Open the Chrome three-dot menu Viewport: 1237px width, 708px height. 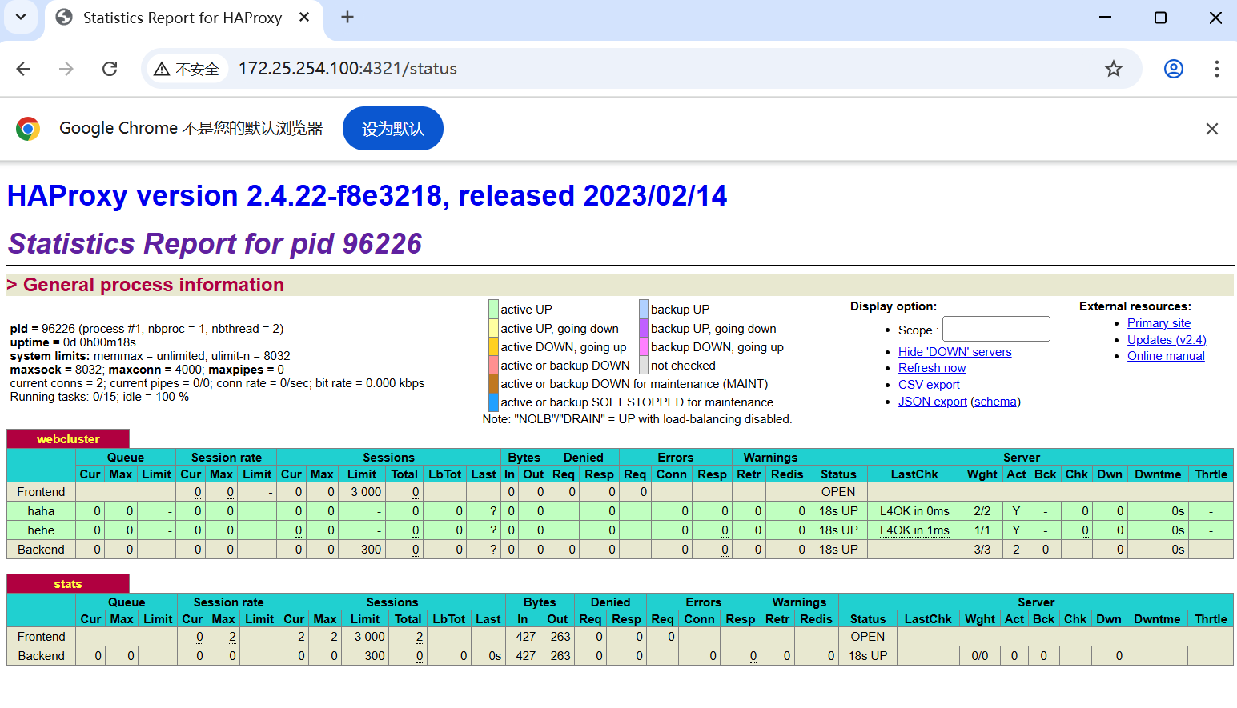coord(1216,69)
